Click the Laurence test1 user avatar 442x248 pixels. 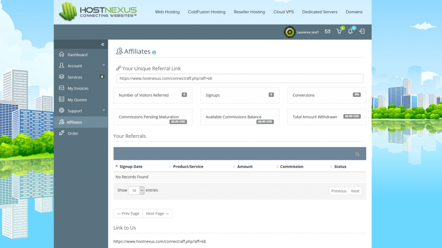tap(289, 32)
